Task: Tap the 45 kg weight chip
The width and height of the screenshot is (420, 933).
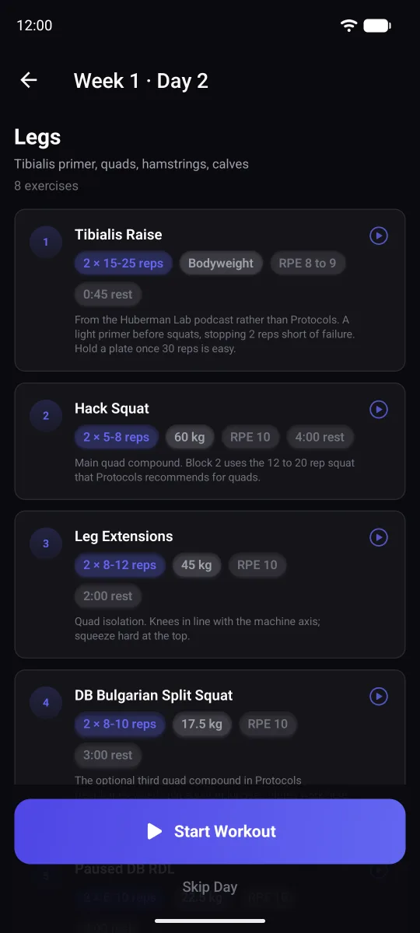Action: [x=197, y=565]
